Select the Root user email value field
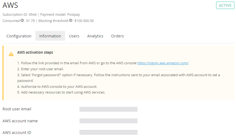Screen dimensions: 236x138 [108, 109]
